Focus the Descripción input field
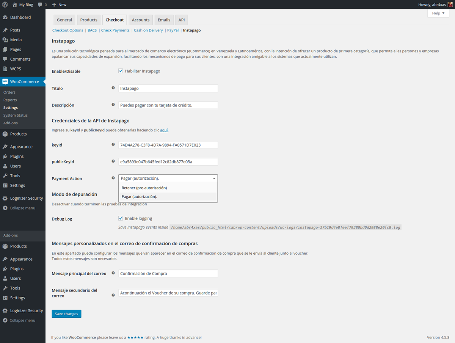455x343 pixels. click(x=168, y=105)
